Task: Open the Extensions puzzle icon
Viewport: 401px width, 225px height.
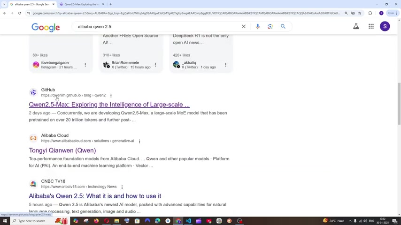Action: point(370,13)
